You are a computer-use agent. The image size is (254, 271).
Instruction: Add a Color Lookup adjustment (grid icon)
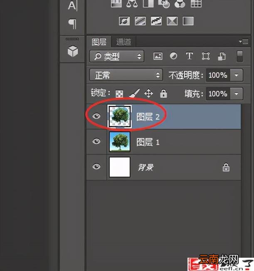pyautogui.click(x=196, y=3)
